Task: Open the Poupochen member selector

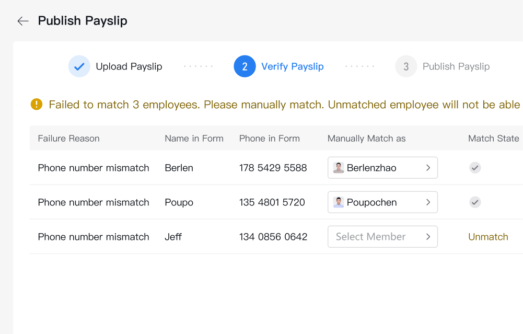Action: click(382, 202)
